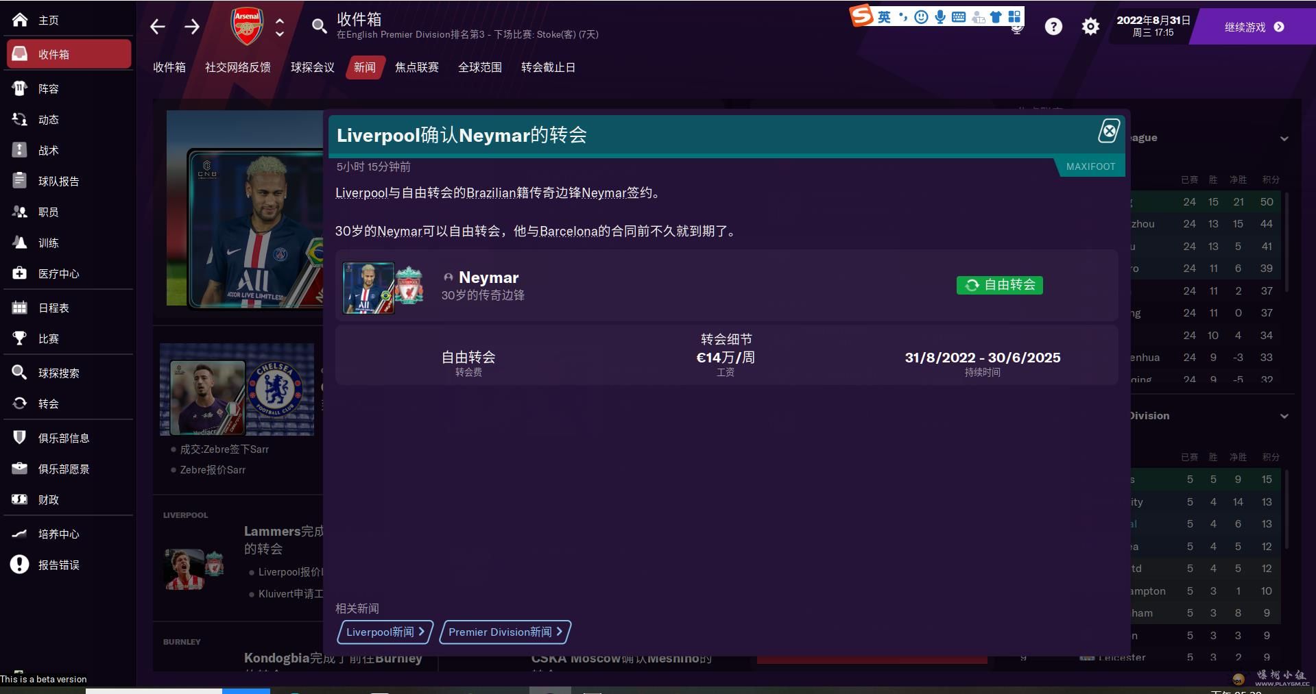Open the 转会 transfers sidebar icon

20,404
